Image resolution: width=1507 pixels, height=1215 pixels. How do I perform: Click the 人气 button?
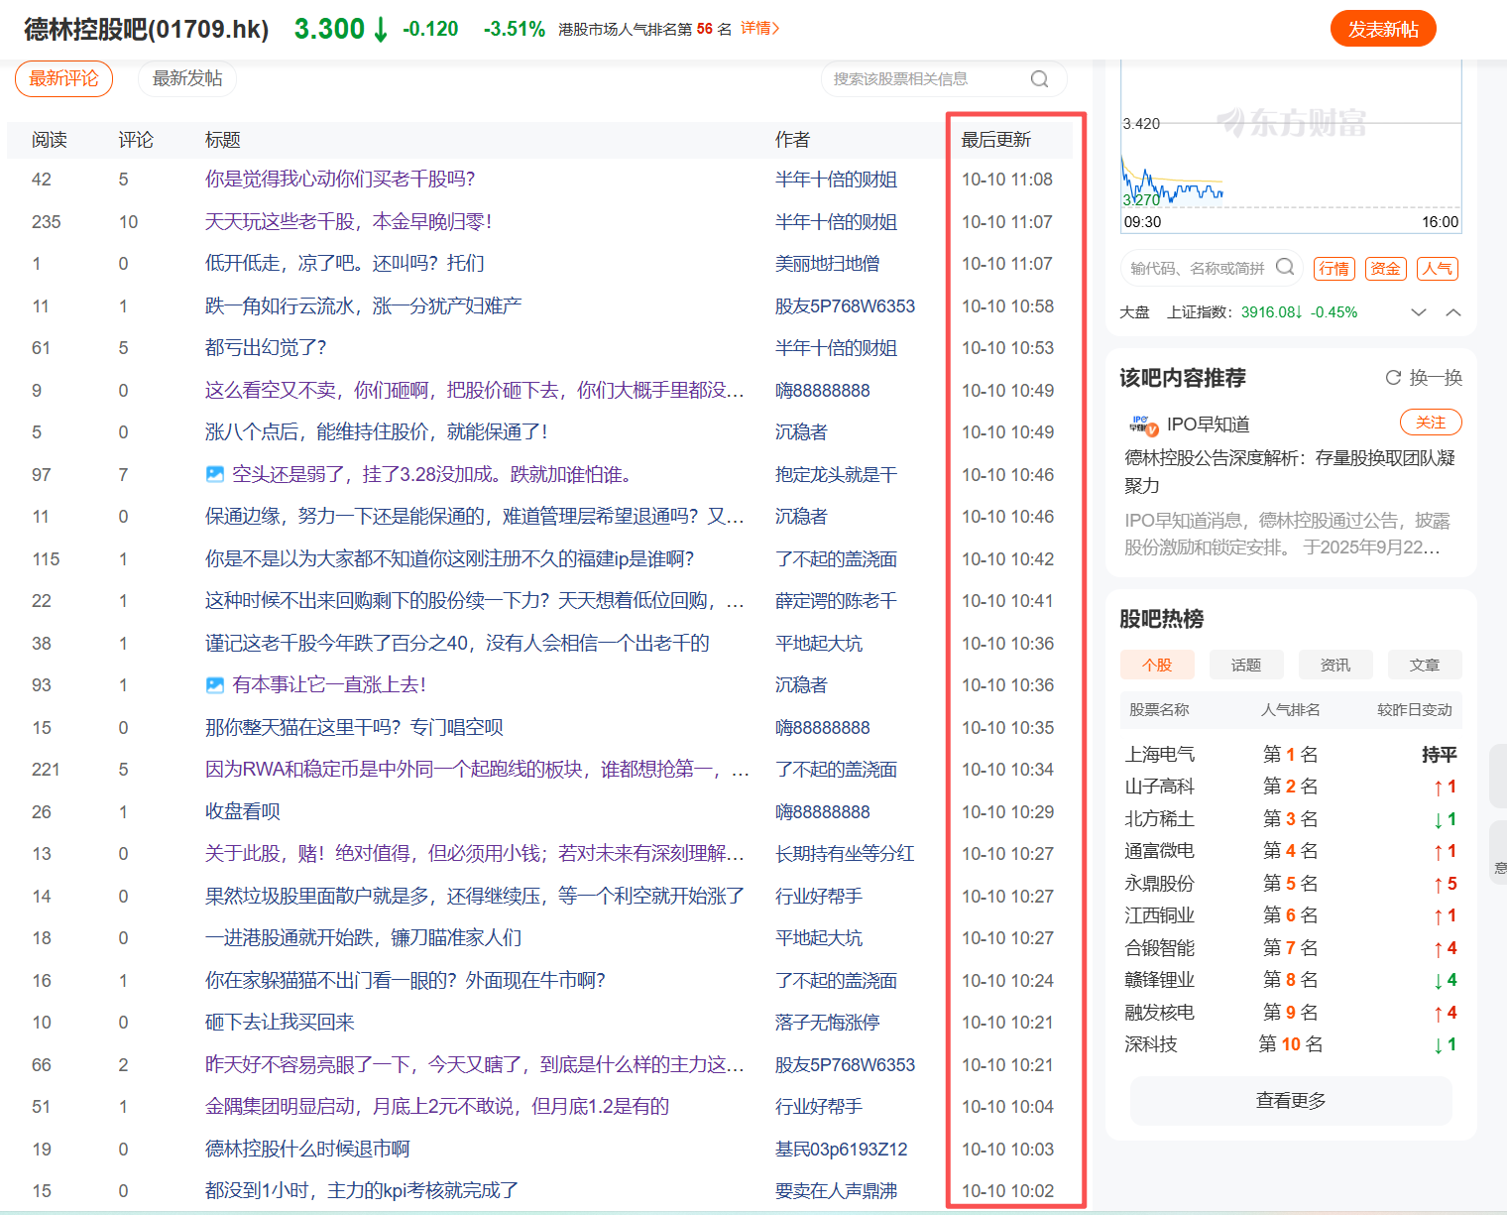1438,269
